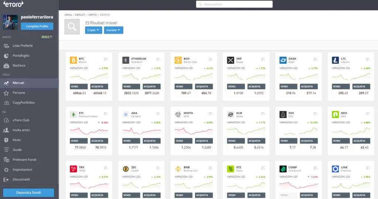The width and height of the screenshot is (378, 199).
Task: Click VENDI on the BTC card
Action: click(79, 86)
